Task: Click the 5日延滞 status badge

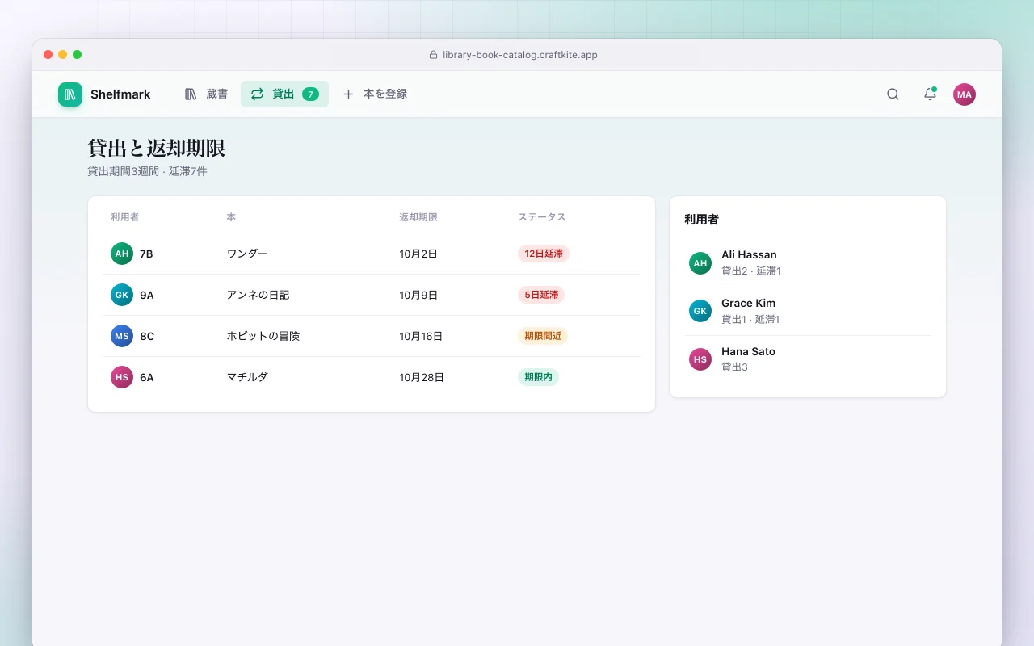Action: point(541,295)
